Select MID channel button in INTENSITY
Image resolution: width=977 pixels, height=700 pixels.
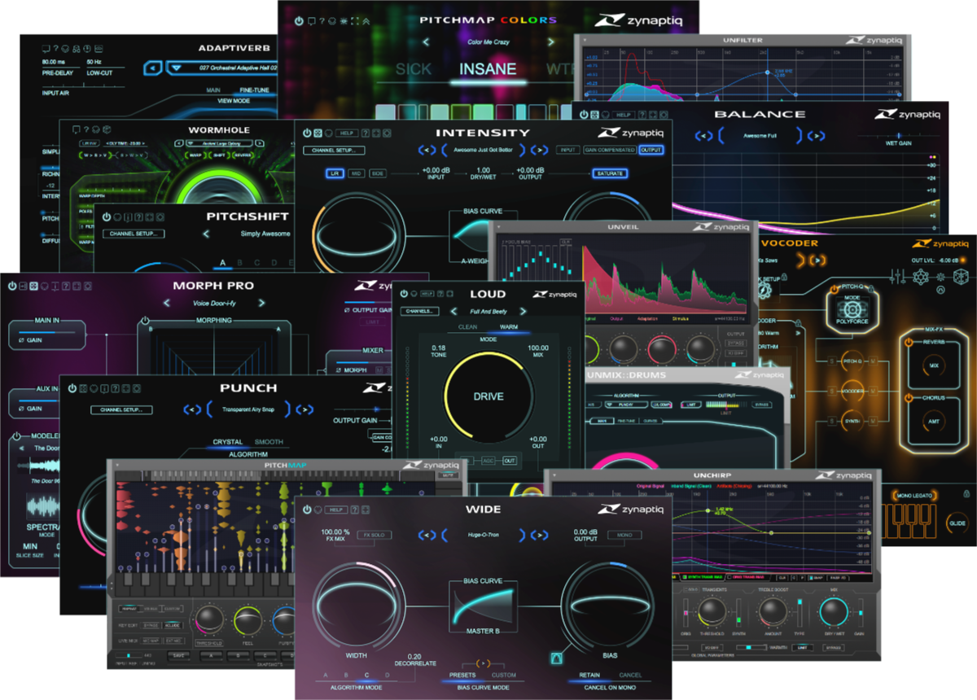pyautogui.click(x=357, y=173)
